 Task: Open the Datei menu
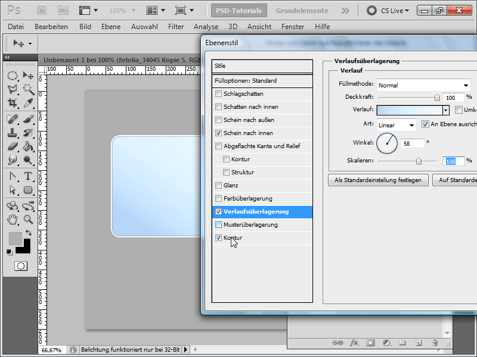(16, 27)
